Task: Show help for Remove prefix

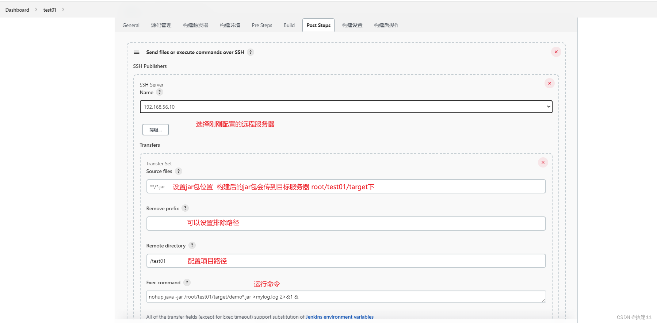Action: pyautogui.click(x=185, y=208)
